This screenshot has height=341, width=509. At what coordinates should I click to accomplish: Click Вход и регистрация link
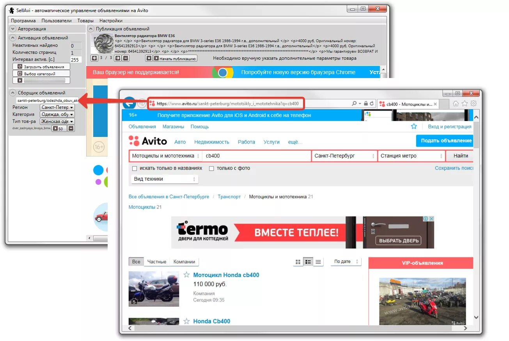click(450, 127)
